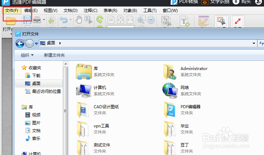The image size is (264, 155).
Task: Click the Undo arrow icon
Action: pos(64,20)
